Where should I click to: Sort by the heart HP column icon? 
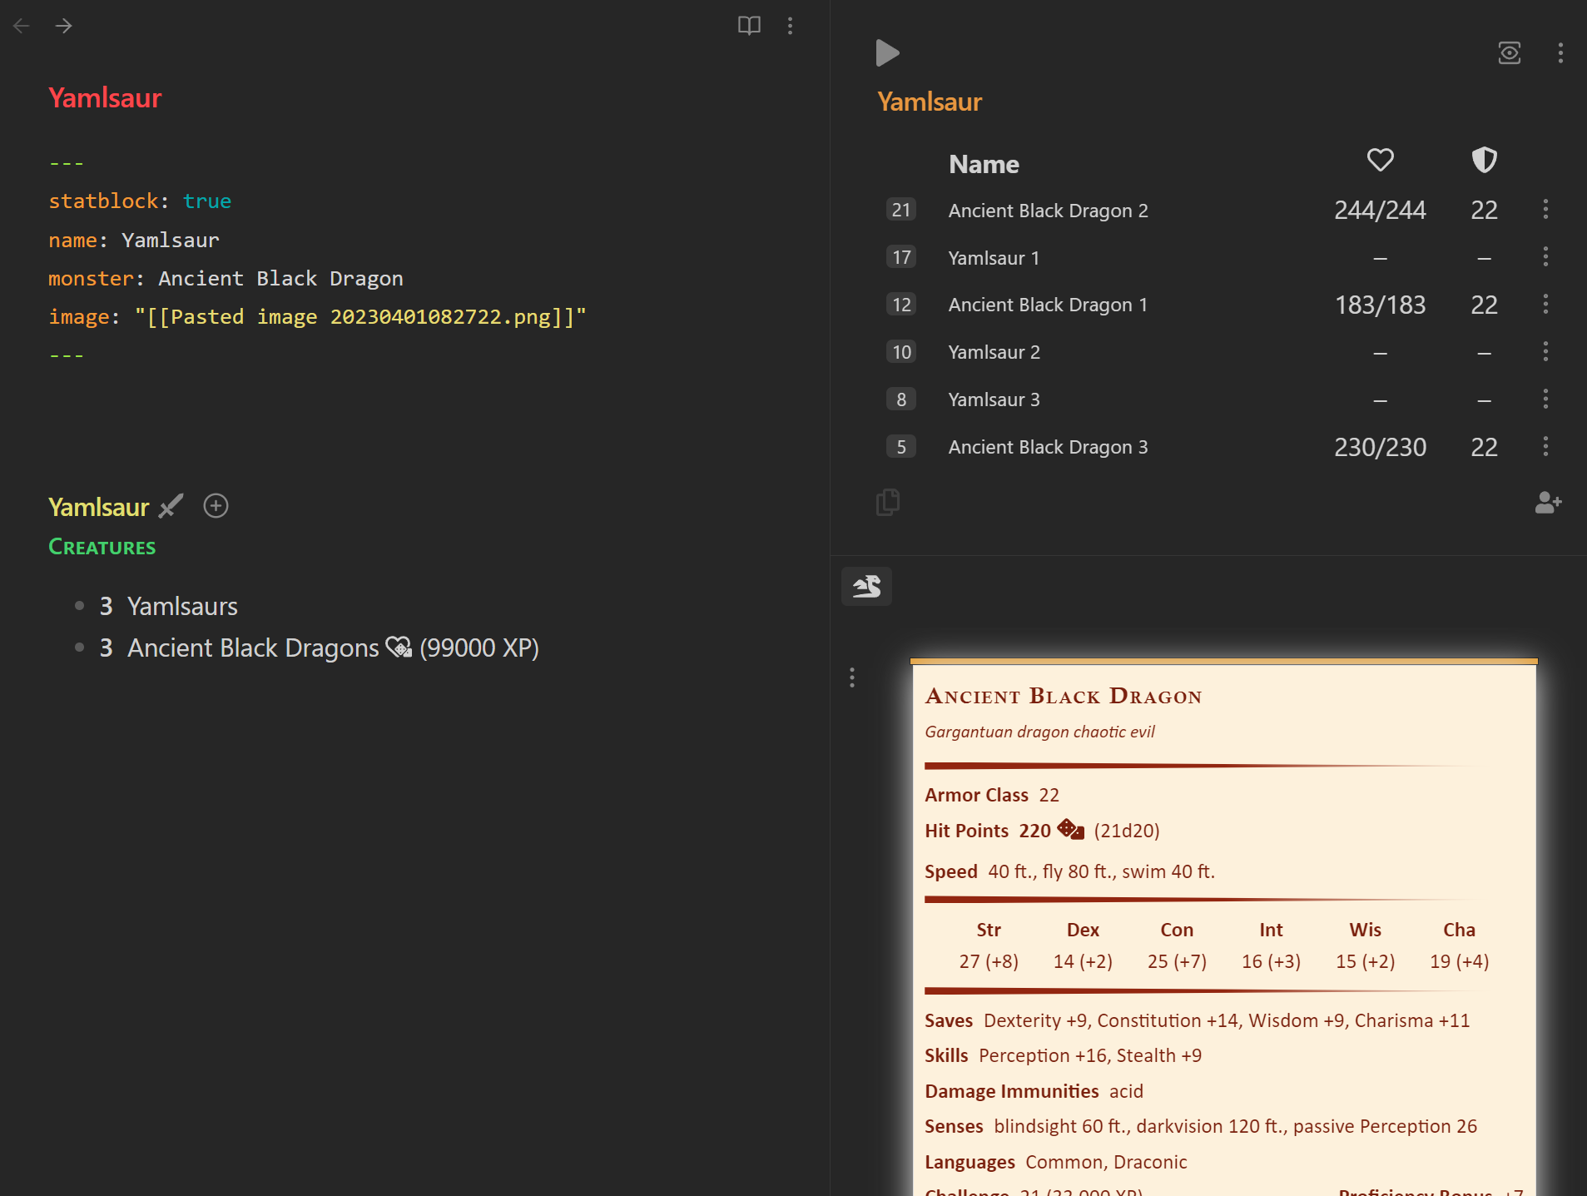pyautogui.click(x=1379, y=160)
